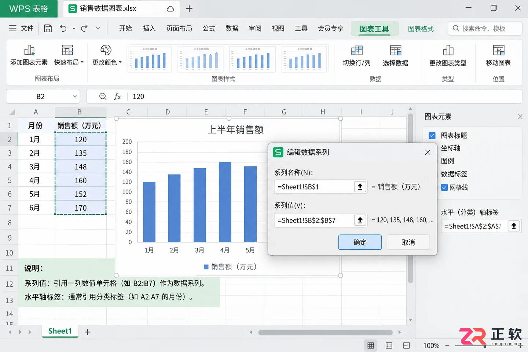This screenshot has width=528, height=352.
Task: Add a new sheet with plus icon
Action: click(87, 332)
